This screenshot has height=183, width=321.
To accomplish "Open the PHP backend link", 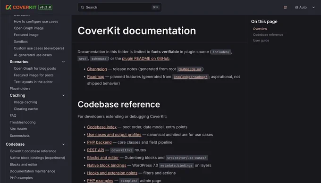I will pyautogui.click(x=99, y=142).
